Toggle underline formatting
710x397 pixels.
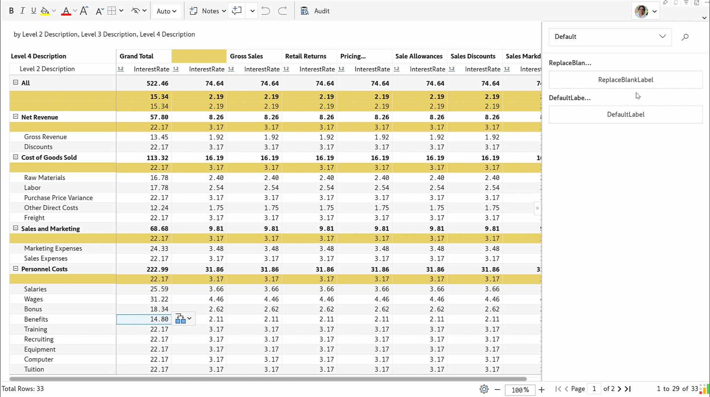point(34,11)
